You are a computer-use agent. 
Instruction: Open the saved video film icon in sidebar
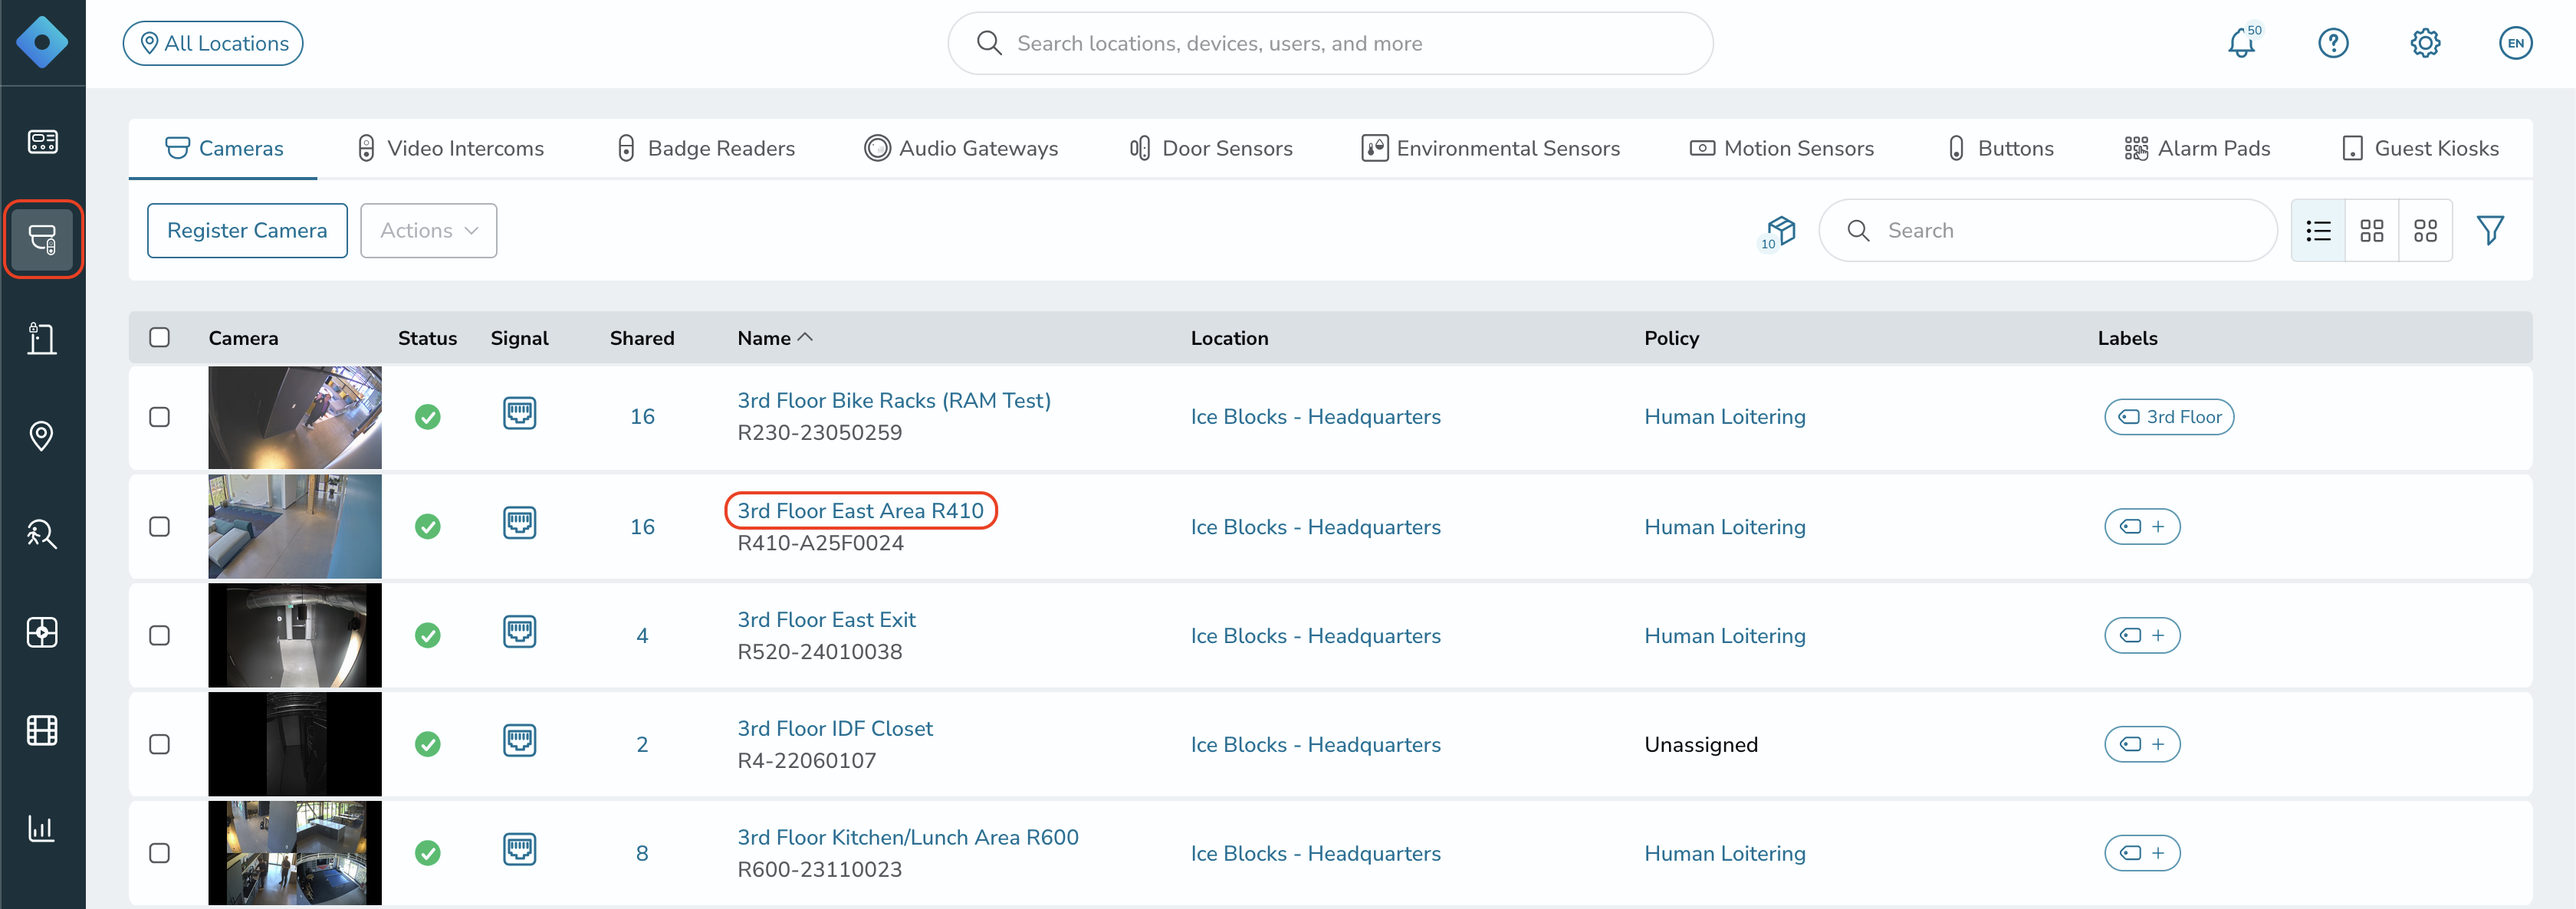pos(42,730)
